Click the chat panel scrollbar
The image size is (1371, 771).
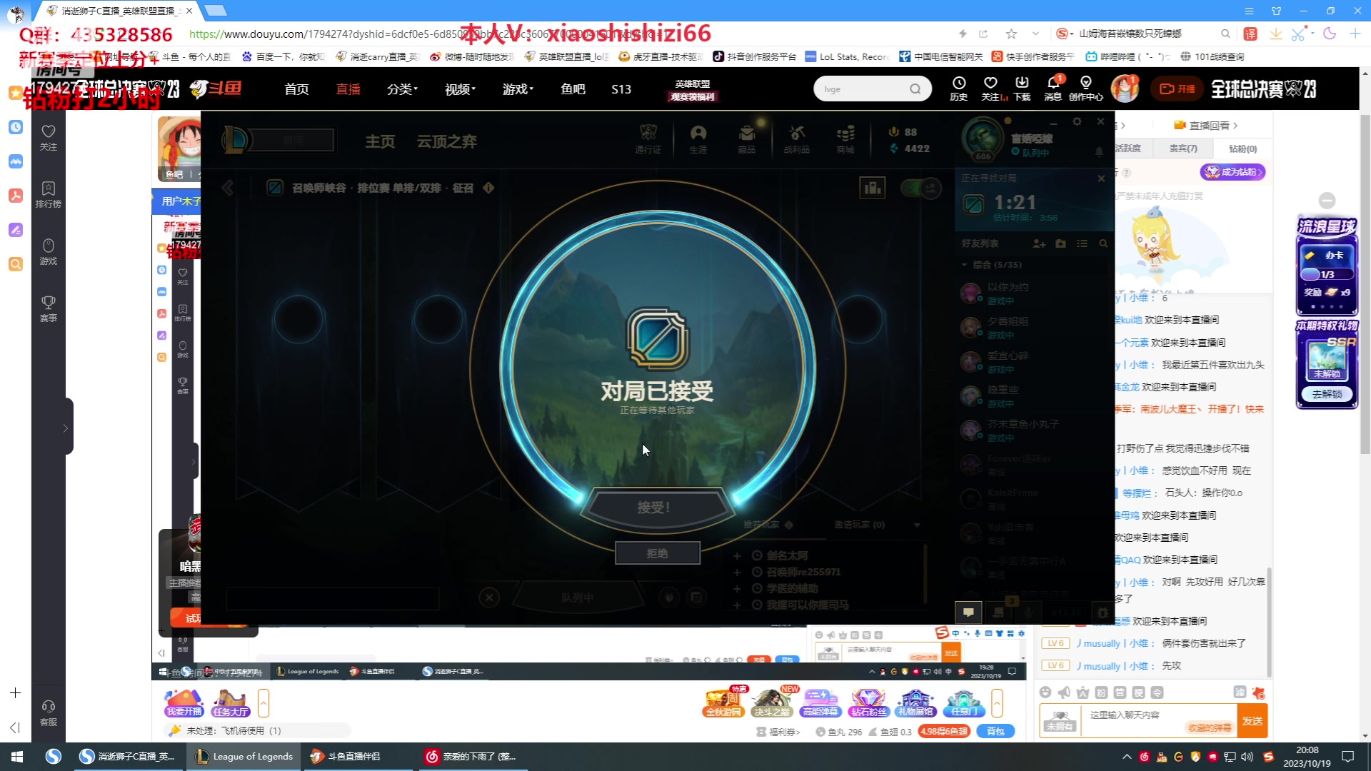click(x=1269, y=621)
